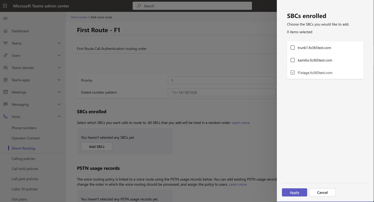Collapse the Voice section chevron
The height and width of the screenshot is (202, 374).
[x=59, y=116]
